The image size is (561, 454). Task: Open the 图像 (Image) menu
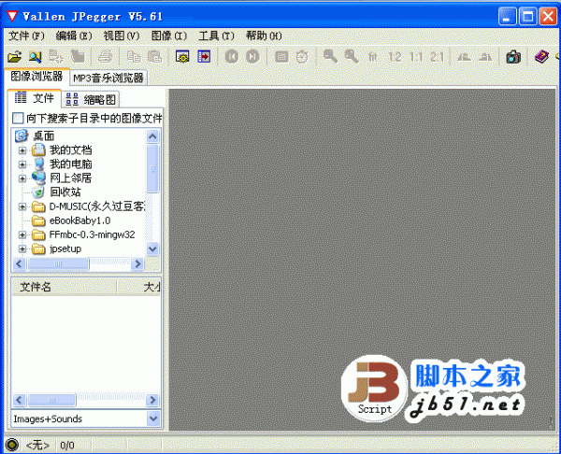tap(169, 35)
